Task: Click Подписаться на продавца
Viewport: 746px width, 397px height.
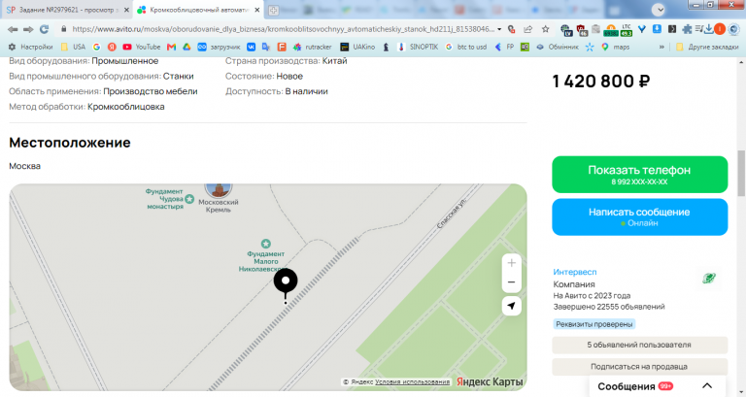Action: [639, 367]
